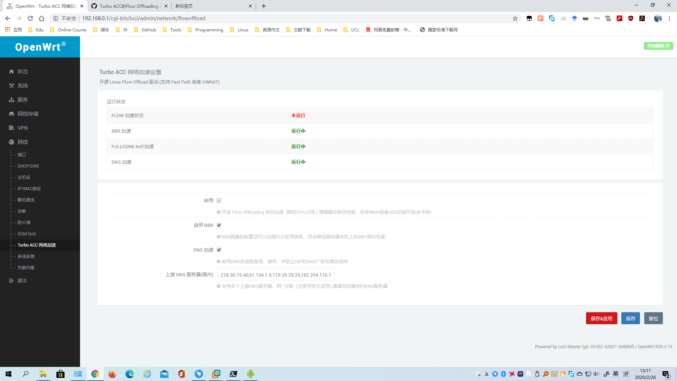The height and width of the screenshot is (381, 677).
Task: Click the 网络存储 (NAS) disk icon
Action: pyautogui.click(x=12, y=114)
